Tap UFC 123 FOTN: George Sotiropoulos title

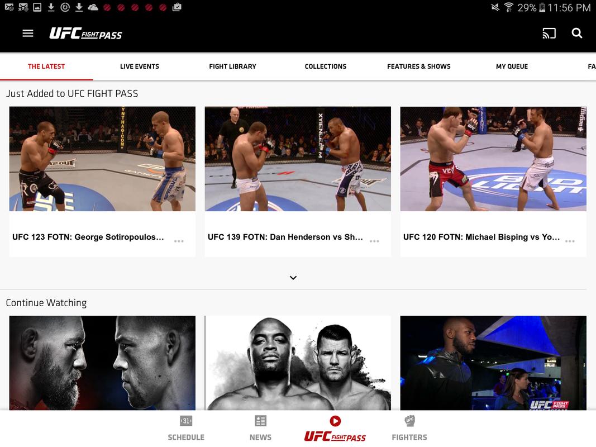tap(88, 237)
